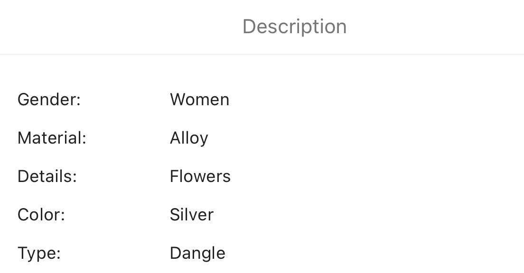This screenshot has width=524, height=273.
Task: Click the line beneath the Description header
Action: (x=262, y=54)
